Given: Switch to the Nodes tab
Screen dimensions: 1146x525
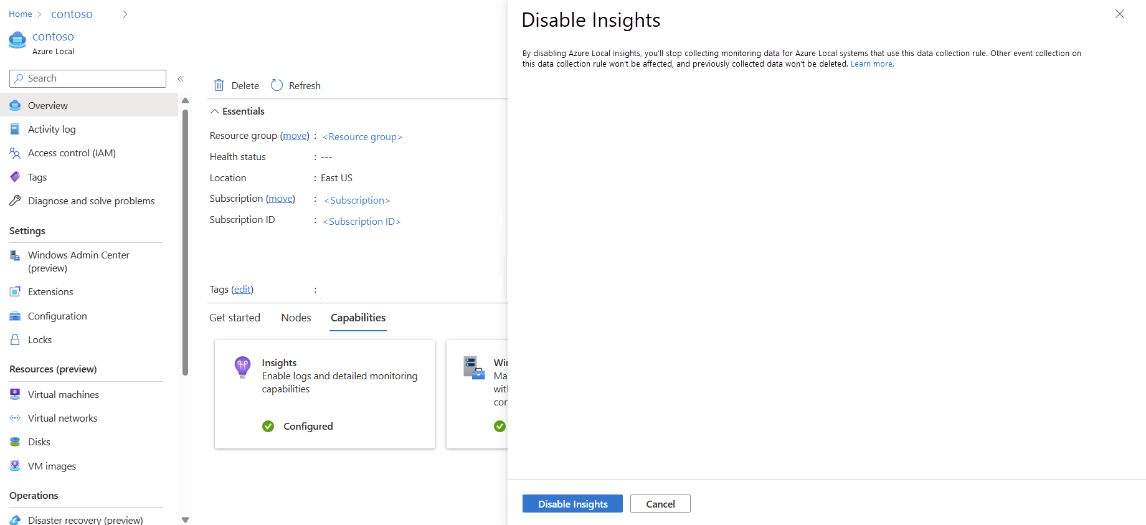Looking at the screenshot, I should pyautogui.click(x=296, y=318).
